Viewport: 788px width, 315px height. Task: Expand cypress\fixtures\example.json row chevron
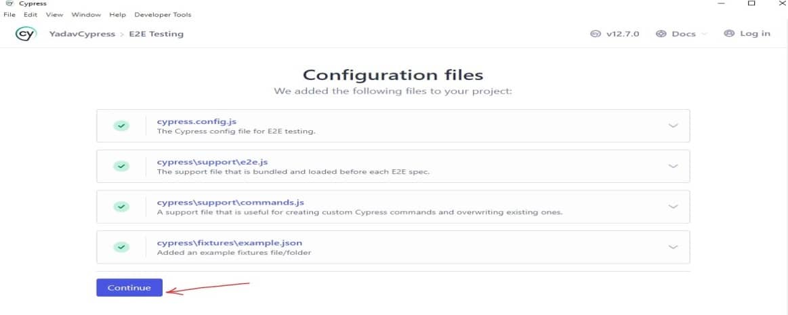(x=673, y=247)
